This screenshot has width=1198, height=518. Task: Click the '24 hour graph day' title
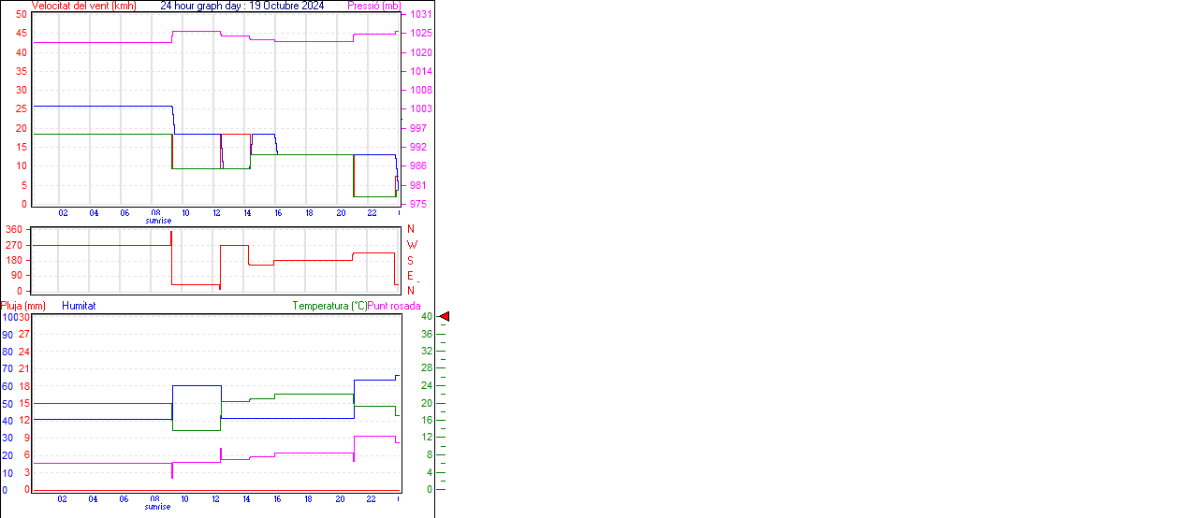tap(241, 6)
